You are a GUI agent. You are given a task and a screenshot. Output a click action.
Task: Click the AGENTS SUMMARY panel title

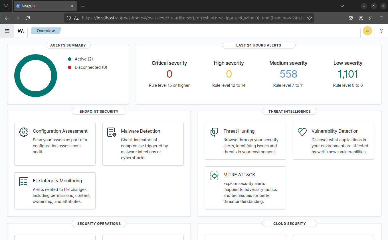[68, 45]
